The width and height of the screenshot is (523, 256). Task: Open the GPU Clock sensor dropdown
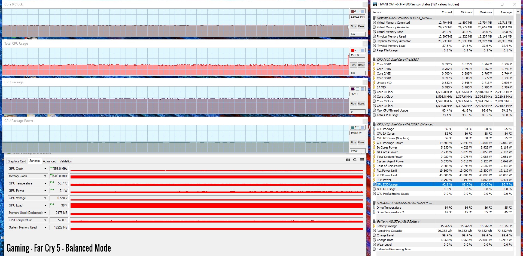[45, 169]
